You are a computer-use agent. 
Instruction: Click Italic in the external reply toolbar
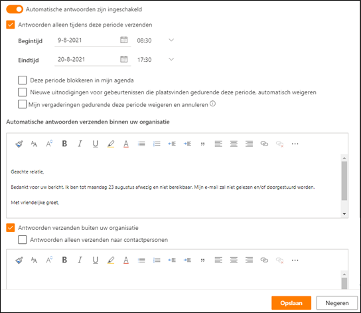tap(80, 260)
